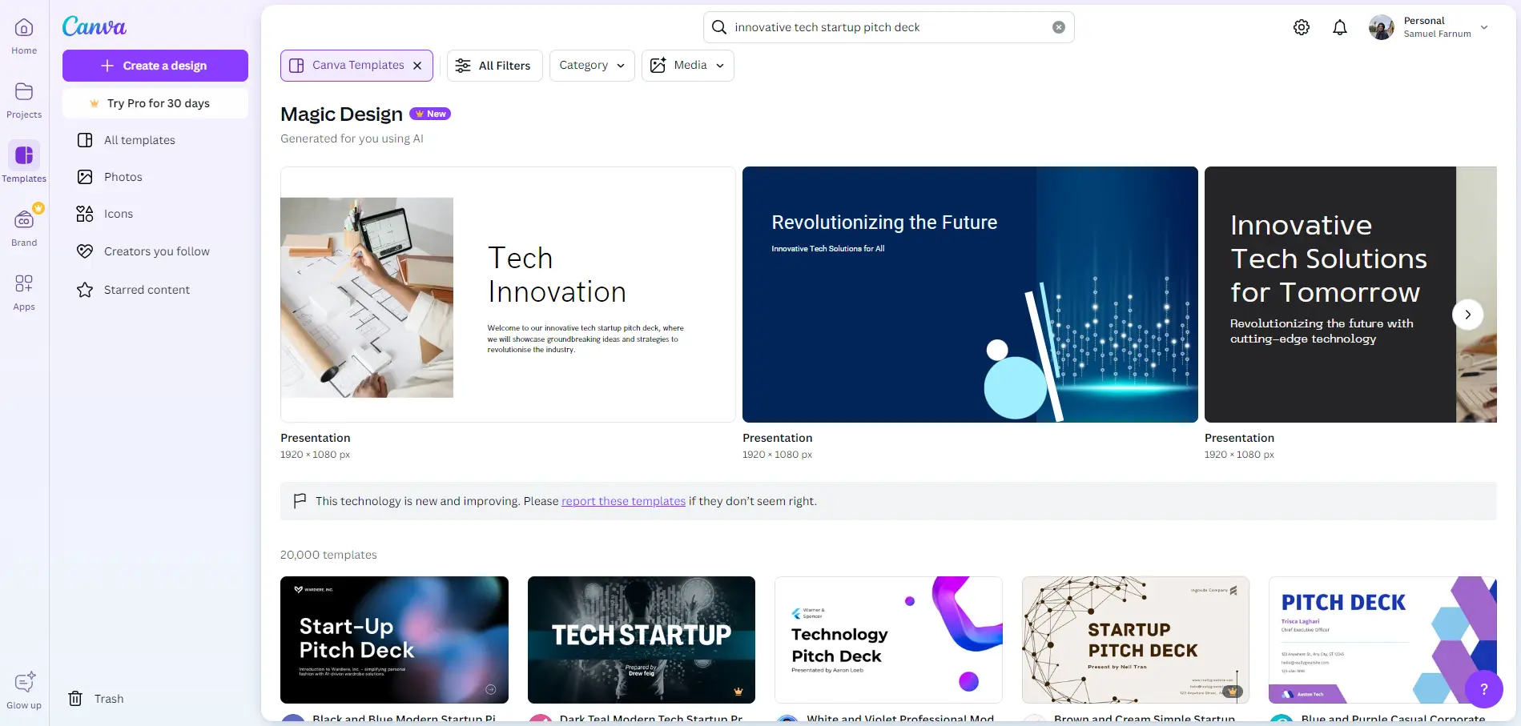Open the Apps grid icon
Image resolution: width=1521 pixels, height=726 pixels.
pos(24,283)
